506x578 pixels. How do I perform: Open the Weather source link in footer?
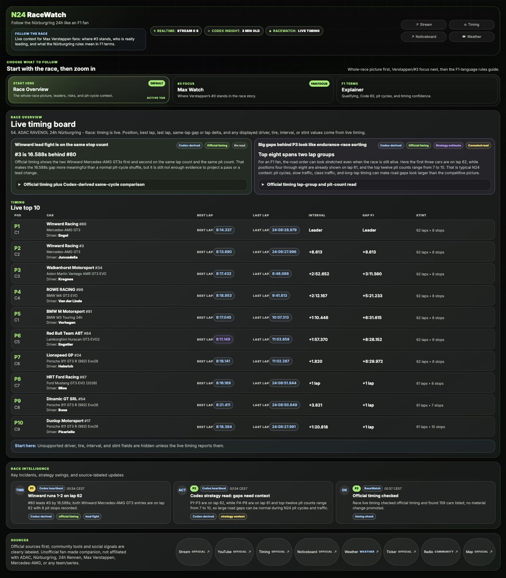[x=361, y=552]
